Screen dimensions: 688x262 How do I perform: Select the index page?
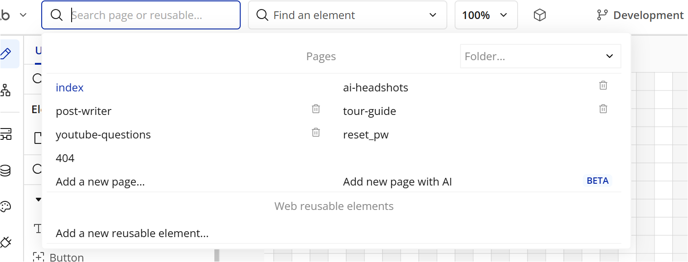[70, 87]
